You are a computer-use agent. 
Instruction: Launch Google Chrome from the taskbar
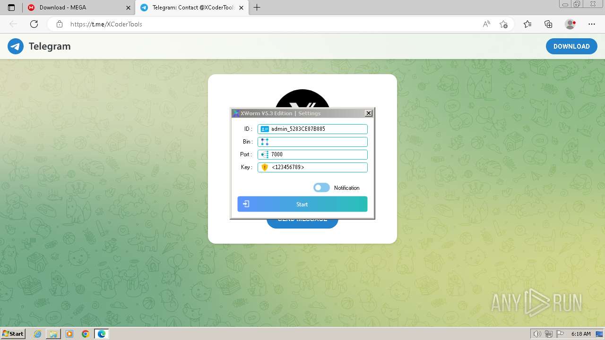pyautogui.click(x=85, y=334)
